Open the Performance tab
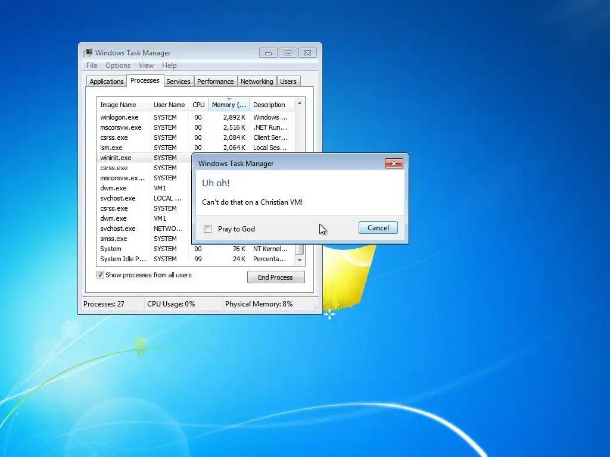This screenshot has width=610, height=457. (x=215, y=81)
